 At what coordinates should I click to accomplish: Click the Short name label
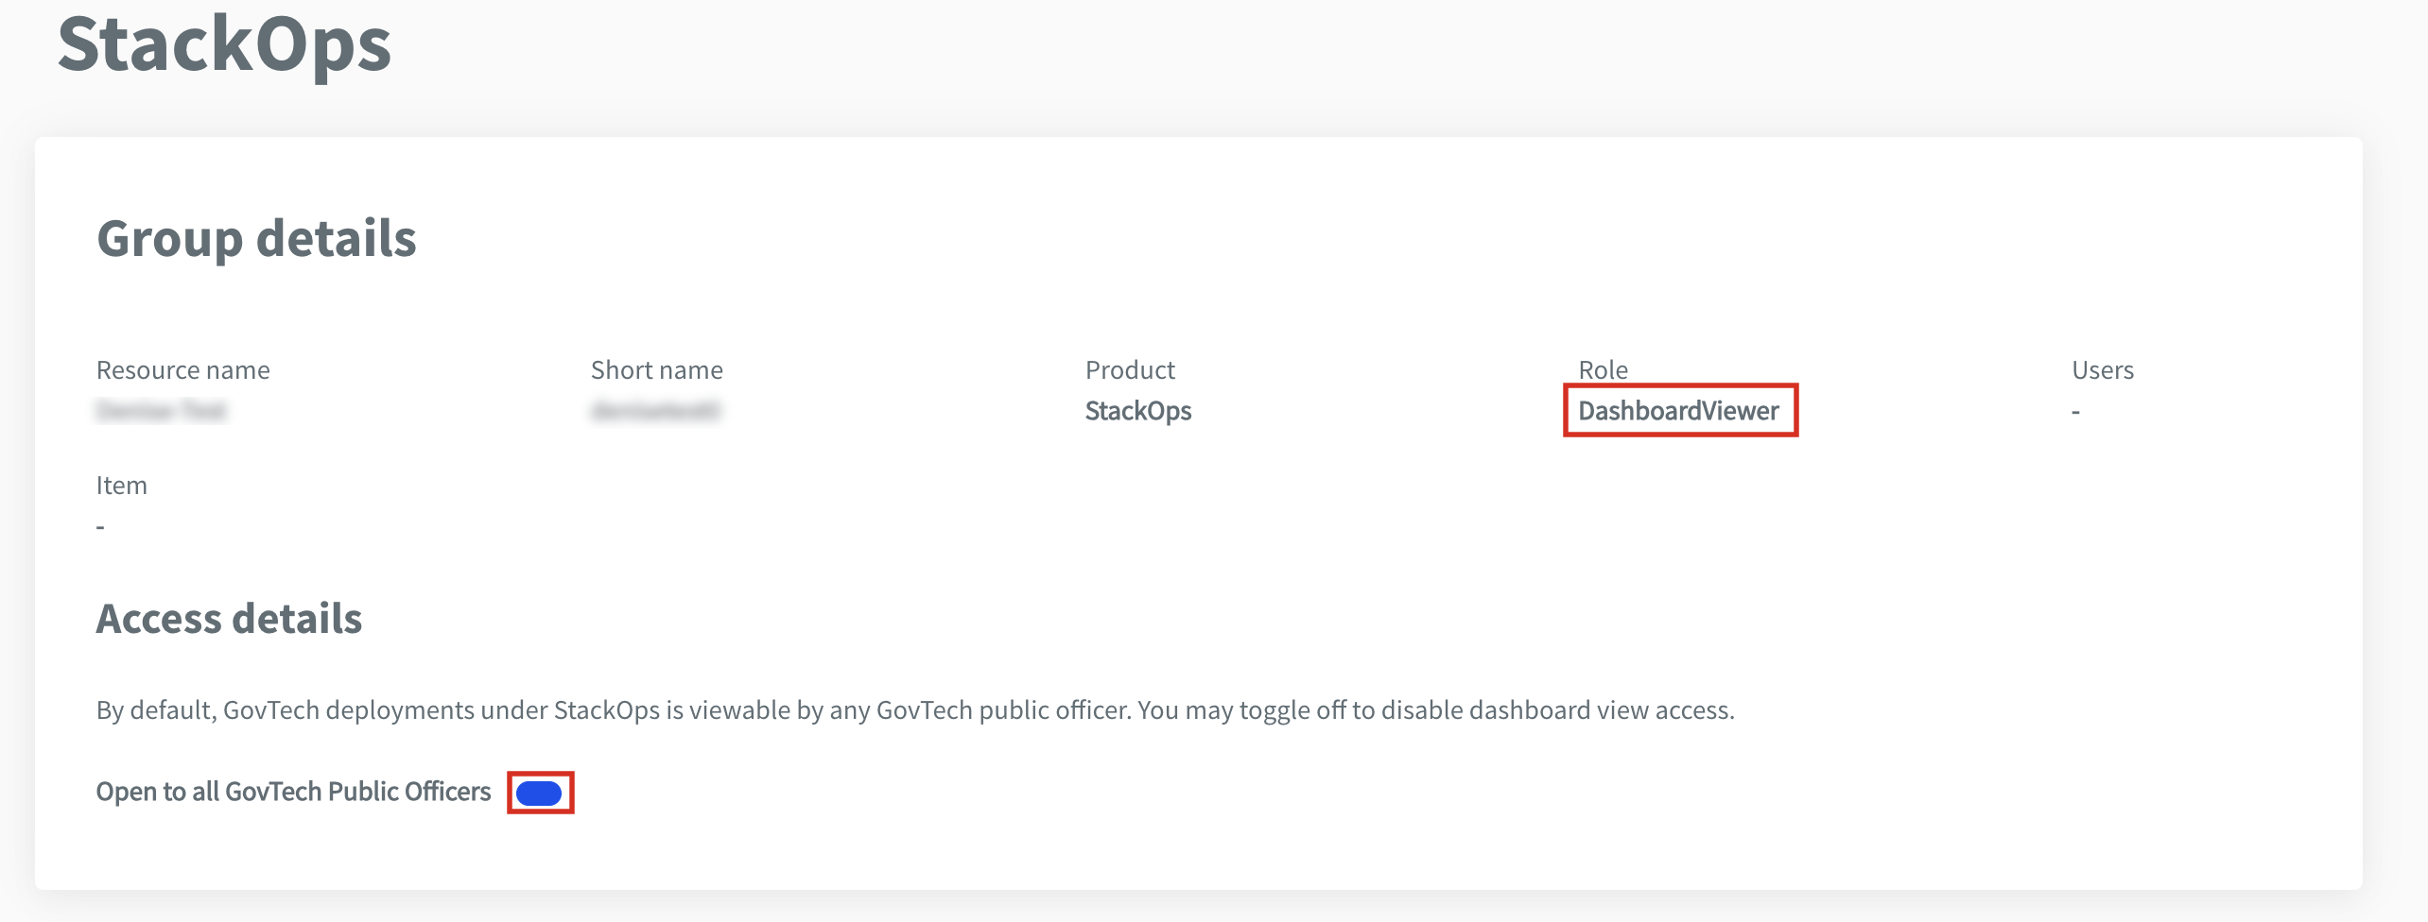656,370
